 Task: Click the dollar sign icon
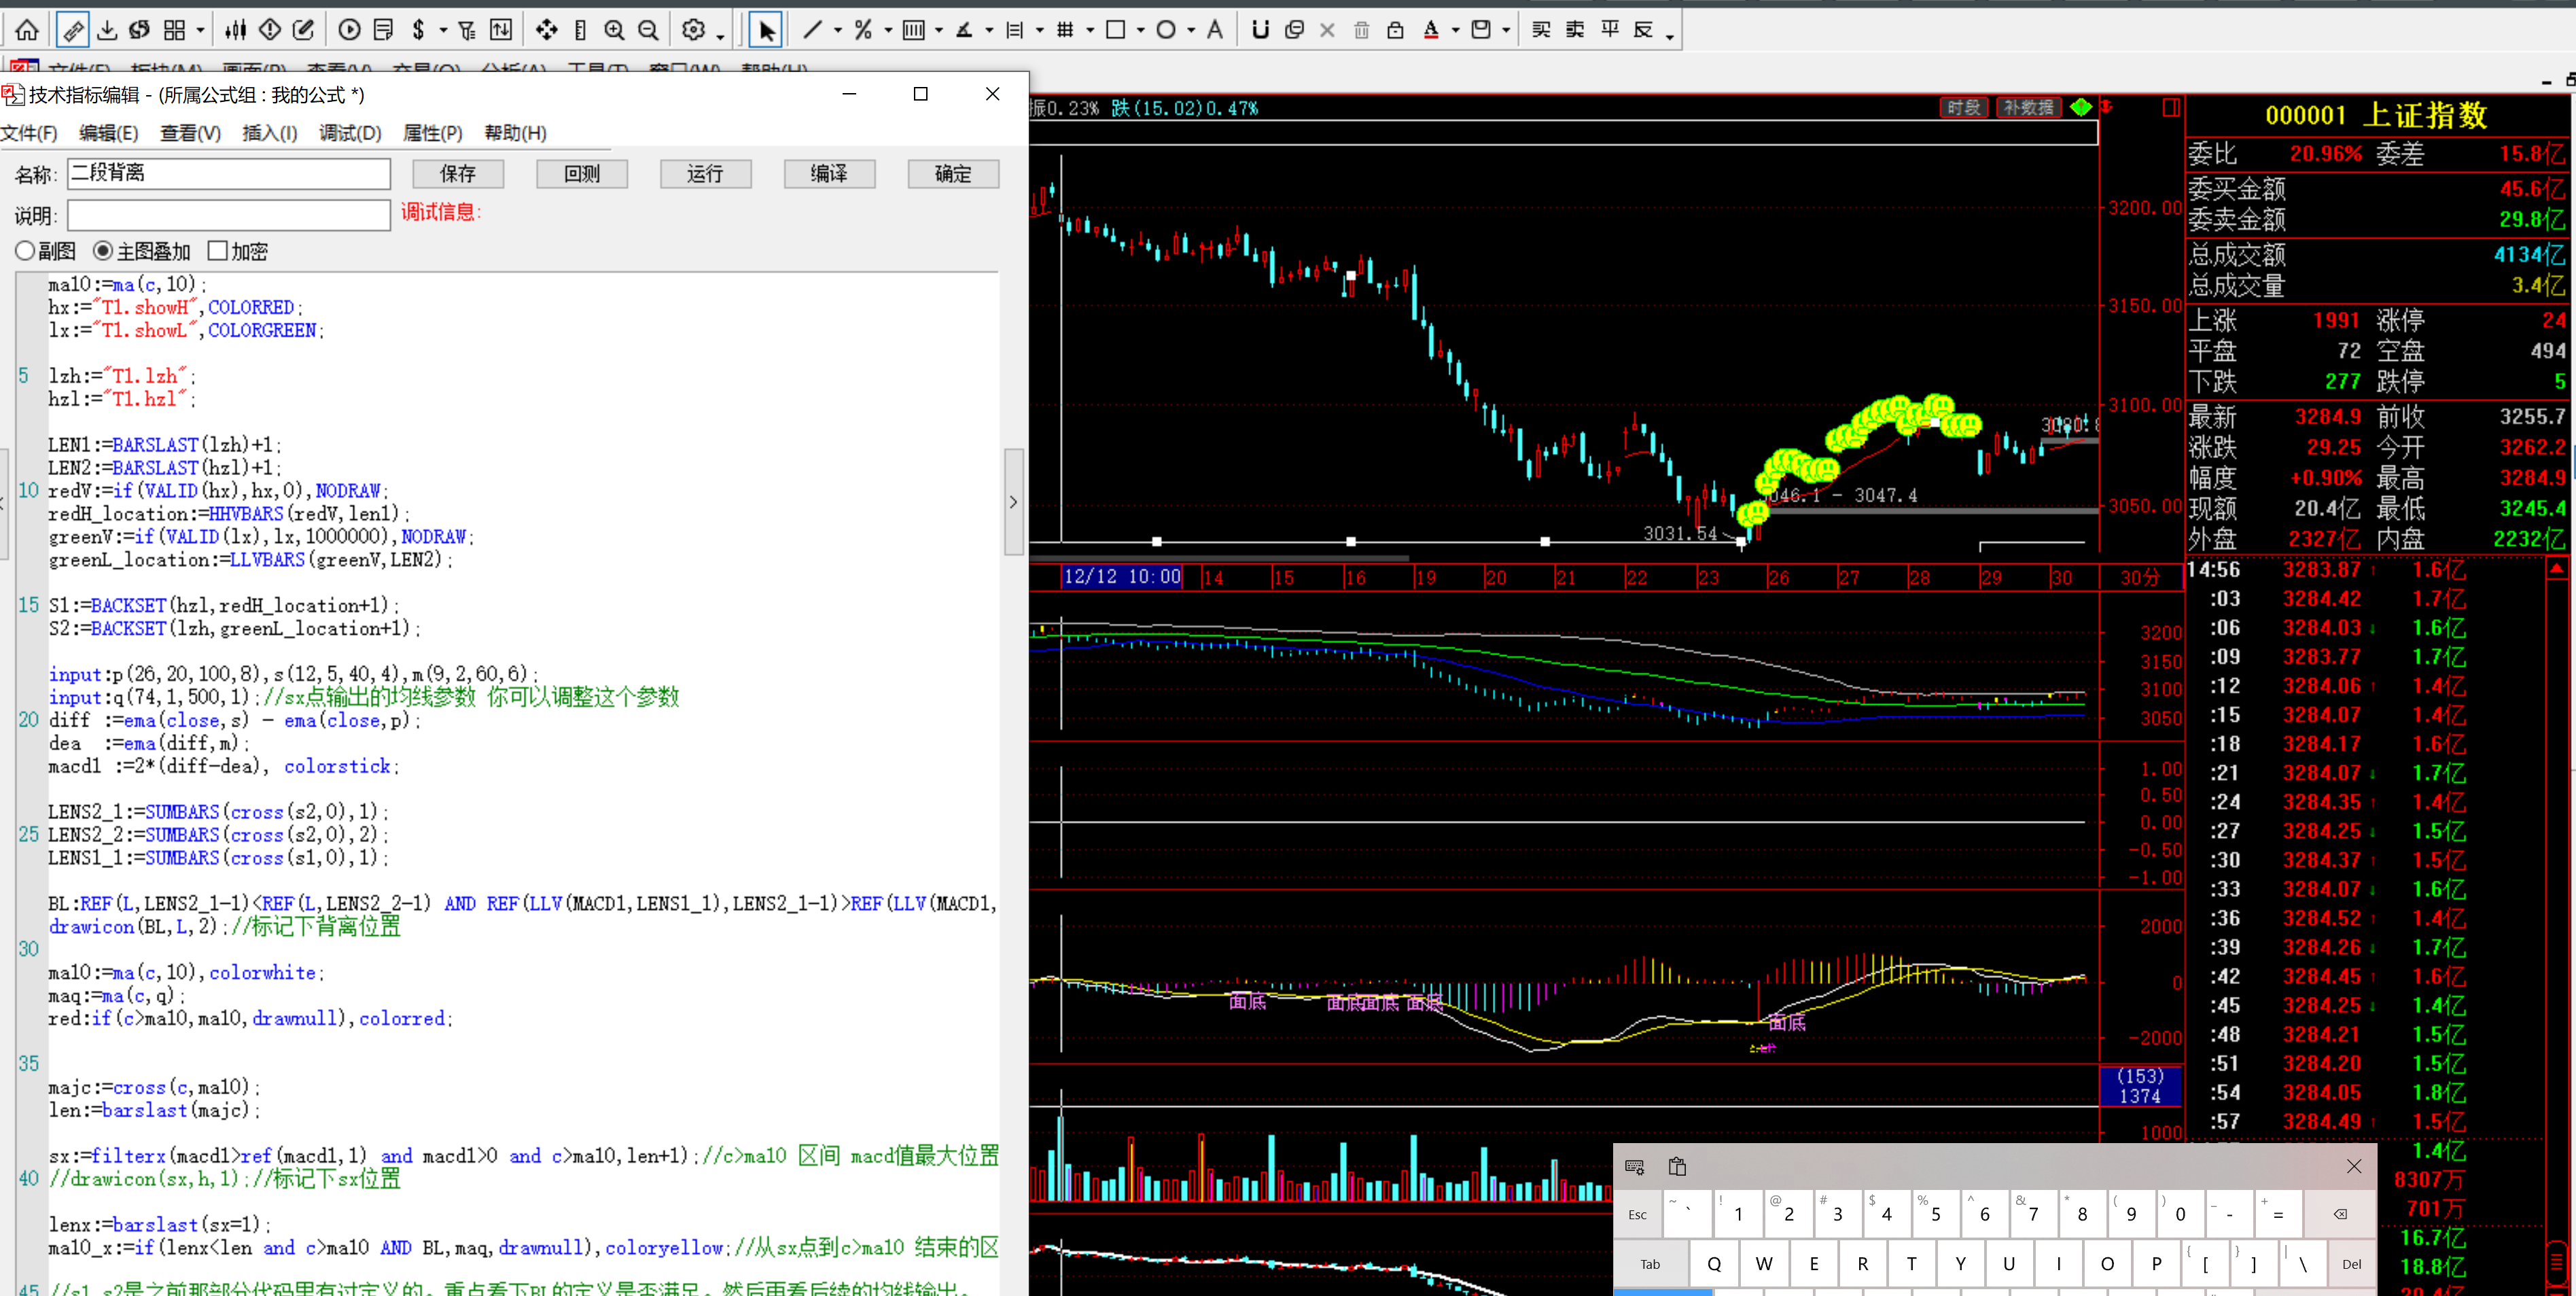418,30
